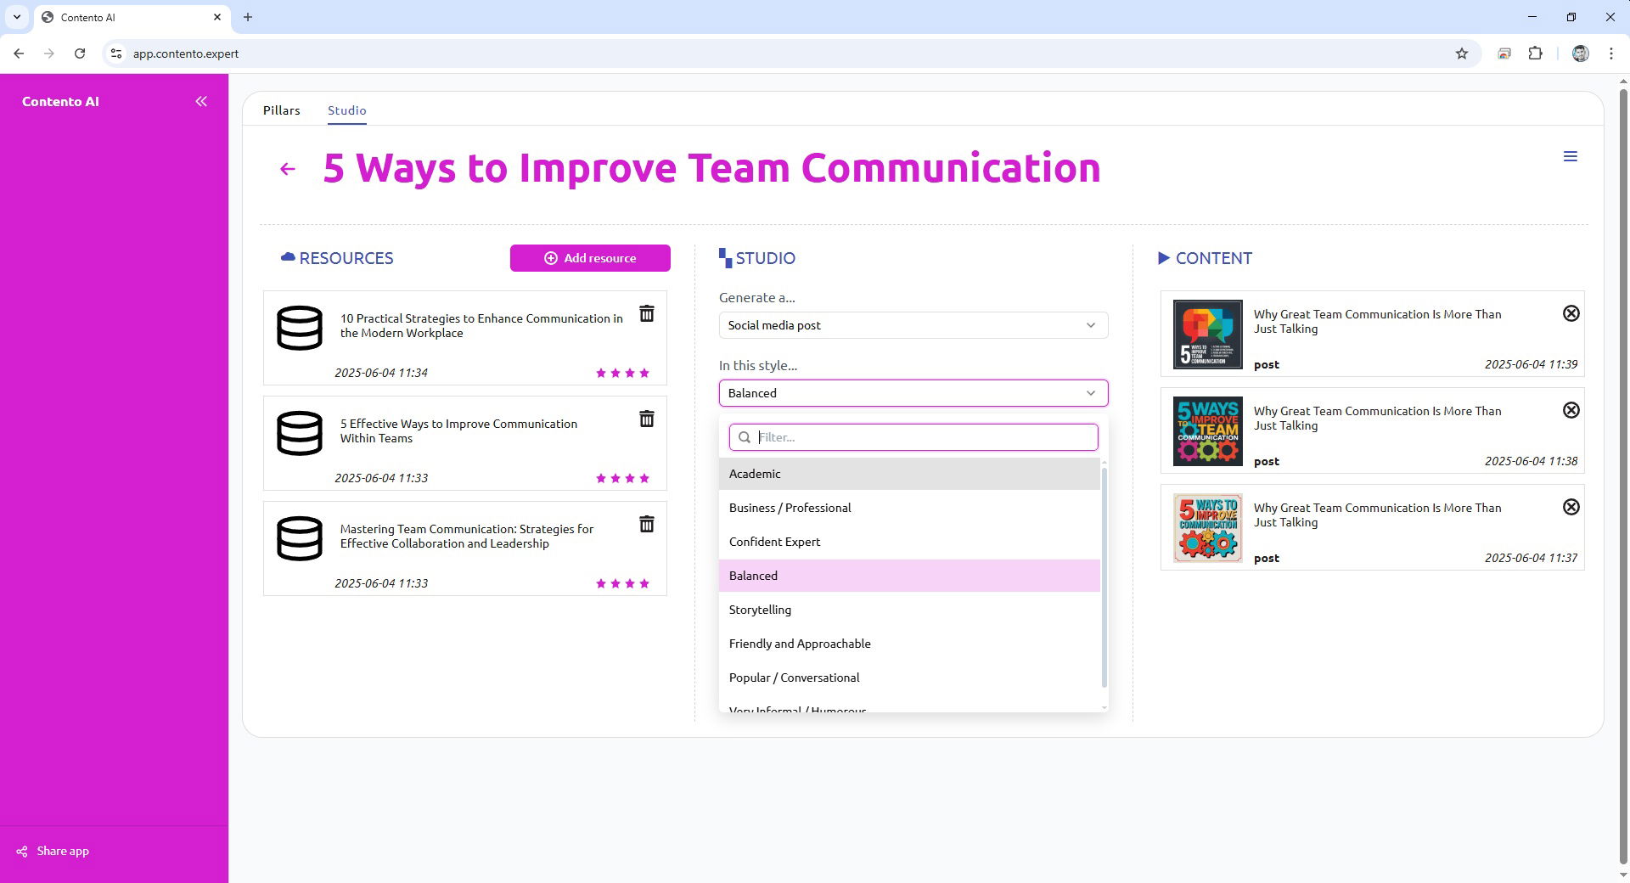Collapse the Contento AI sidebar

coord(201,102)
